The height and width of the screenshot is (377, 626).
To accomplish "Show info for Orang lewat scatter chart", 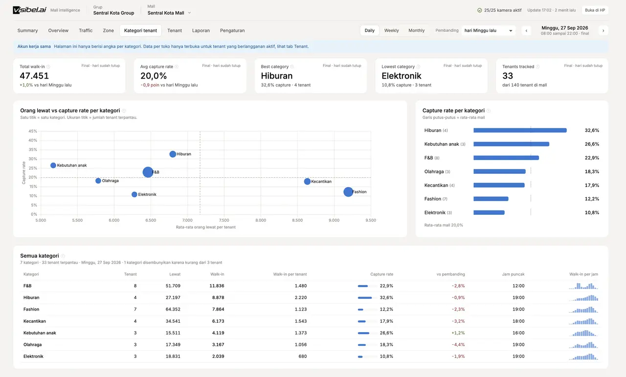I will coord(124,111).
